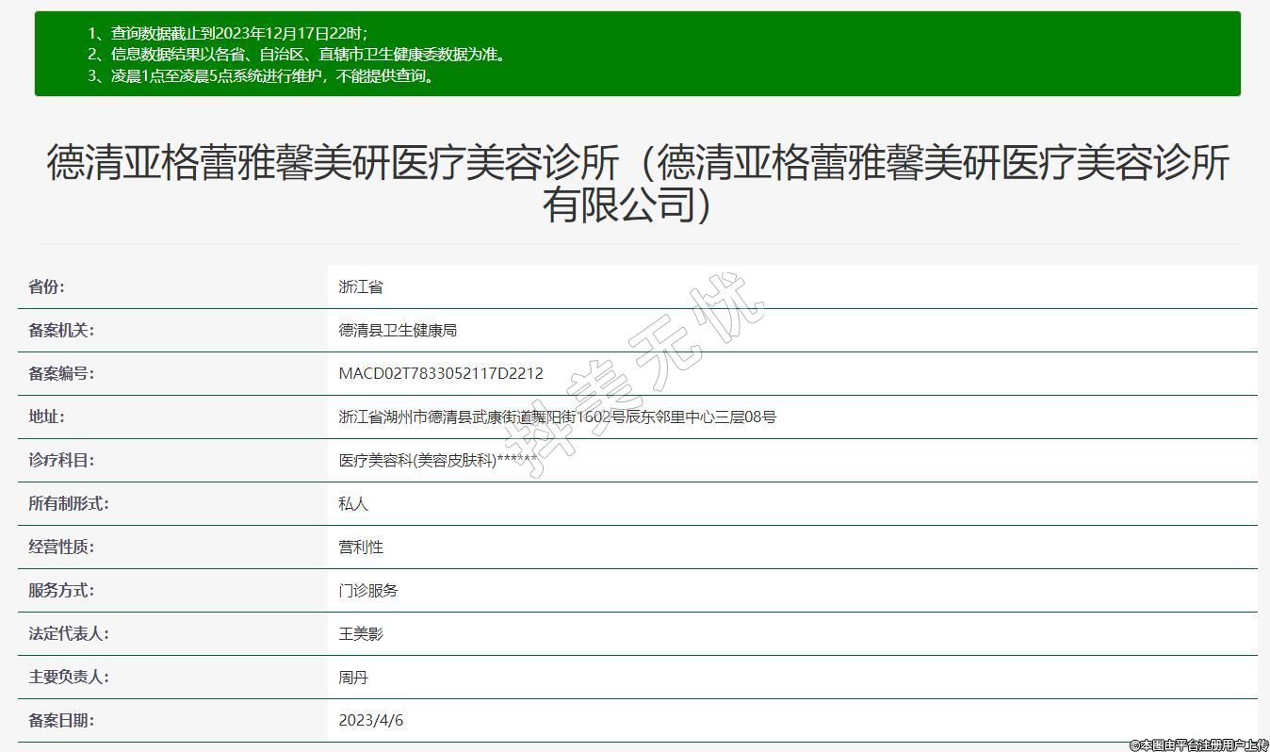Select the province value 浙江省
The height and width of the screenshot is (752, 1270).
click(361, 287)
